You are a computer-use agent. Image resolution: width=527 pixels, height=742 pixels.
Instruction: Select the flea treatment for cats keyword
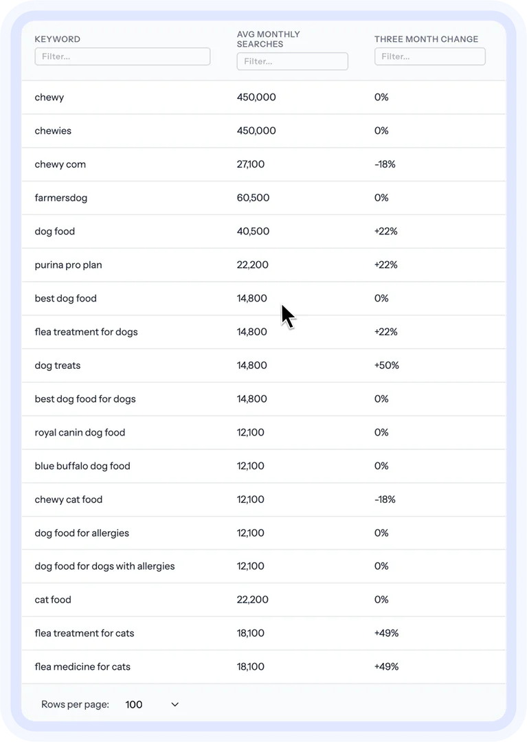pyautogui.click(x=84, y=633)
